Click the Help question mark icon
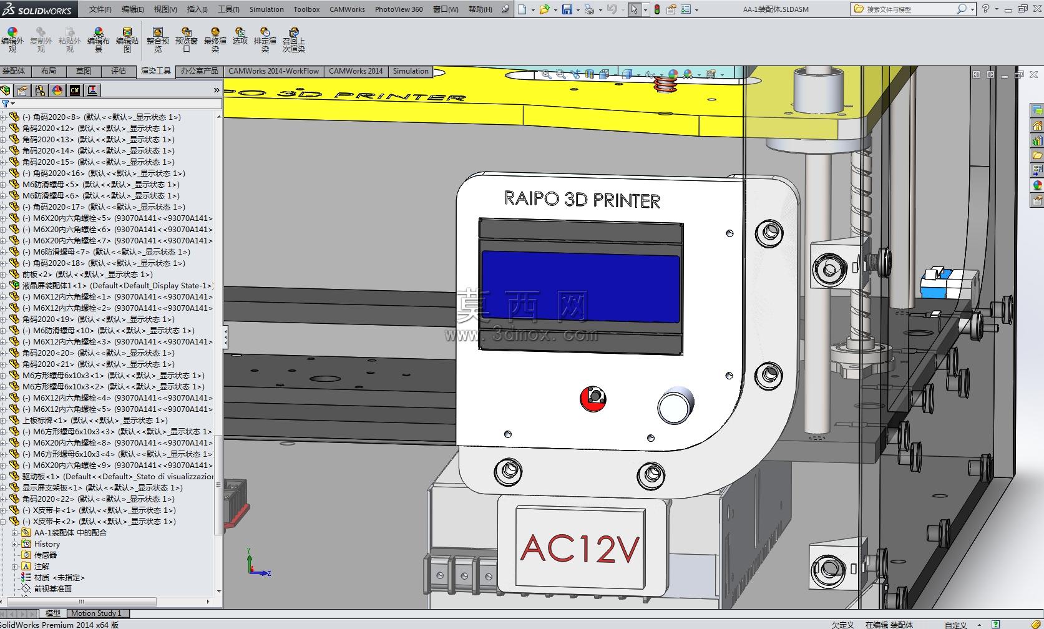This screenshot has height=629, width=1044. pyautogui.click(x=985, y=9)
